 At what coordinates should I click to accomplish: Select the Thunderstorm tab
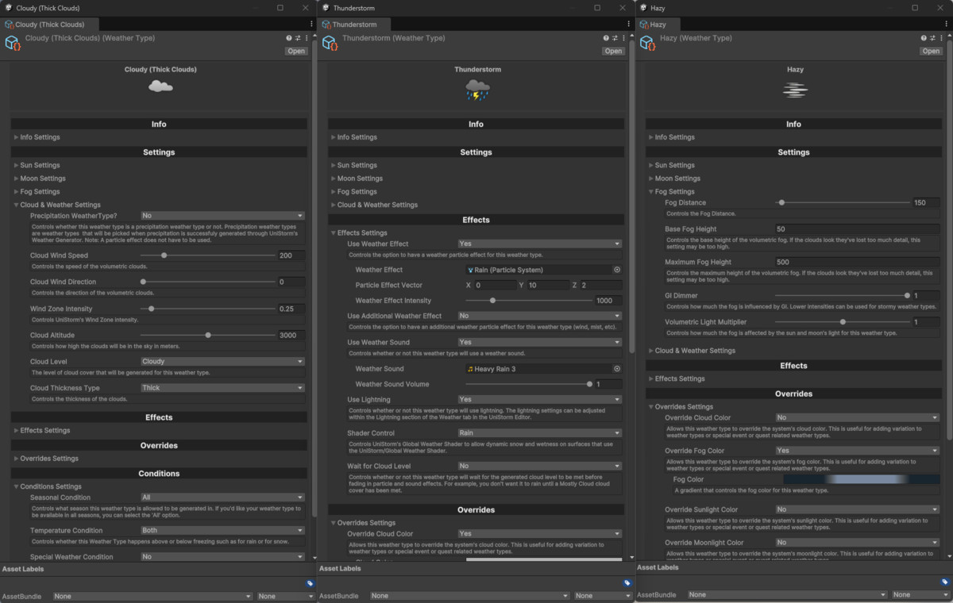point(354,24)
